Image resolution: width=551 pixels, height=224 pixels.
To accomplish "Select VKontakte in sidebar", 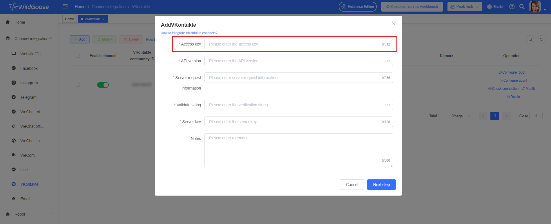I will click(29, 184).
